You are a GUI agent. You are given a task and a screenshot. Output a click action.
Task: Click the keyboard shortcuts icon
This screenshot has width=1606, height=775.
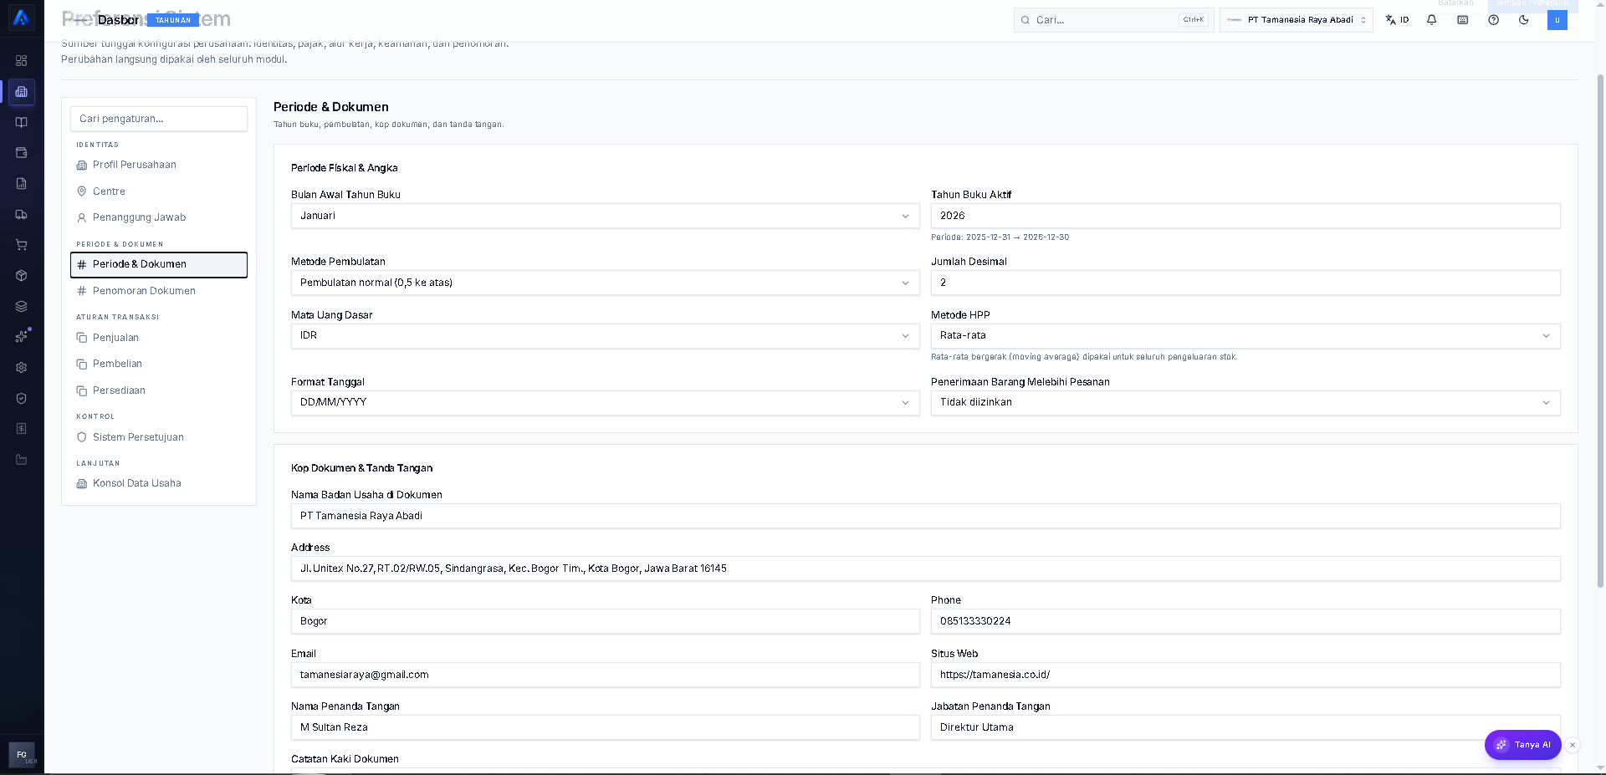[1463, 20]
